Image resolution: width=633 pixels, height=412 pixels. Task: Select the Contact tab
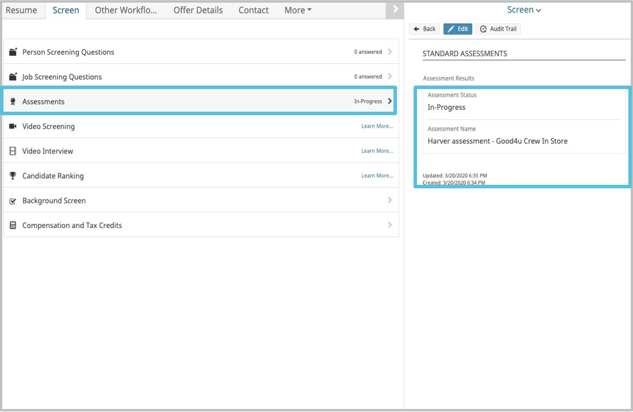(253, 10)
